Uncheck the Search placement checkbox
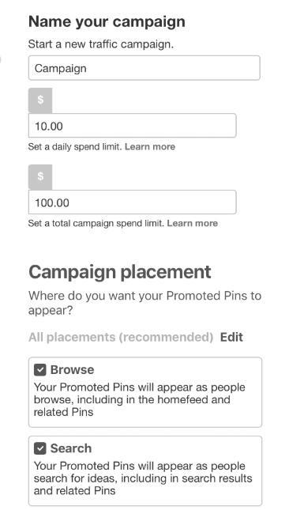Viewport: 304px width, 510px height. (x=40, y=448)
